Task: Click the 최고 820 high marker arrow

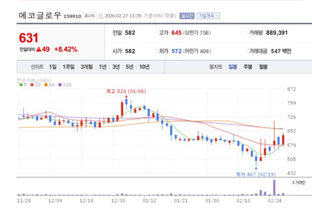Action: tap(126, 97)
